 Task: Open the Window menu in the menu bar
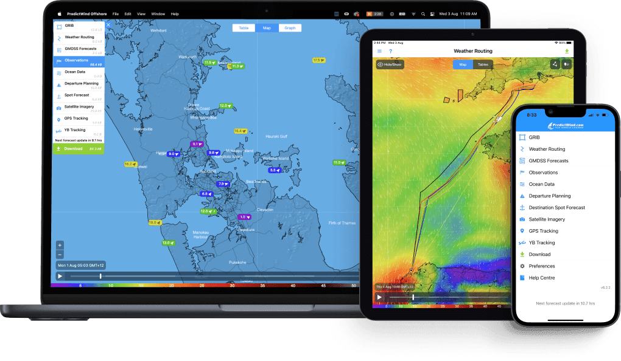158,13
